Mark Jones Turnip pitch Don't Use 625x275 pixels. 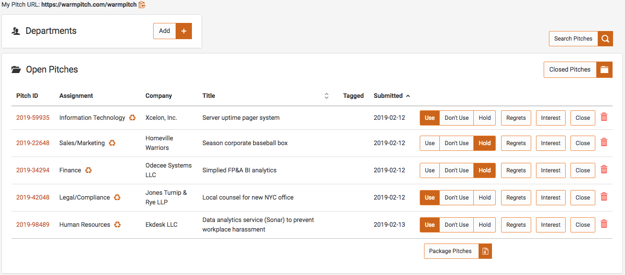click(x=457, y=198)
